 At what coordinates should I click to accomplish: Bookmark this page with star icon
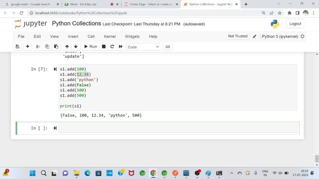(x=280, y=13)
